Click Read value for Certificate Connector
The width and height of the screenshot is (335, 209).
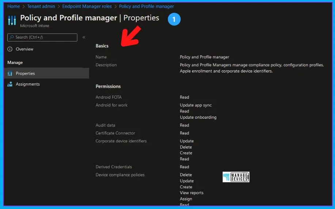[184, 133]
